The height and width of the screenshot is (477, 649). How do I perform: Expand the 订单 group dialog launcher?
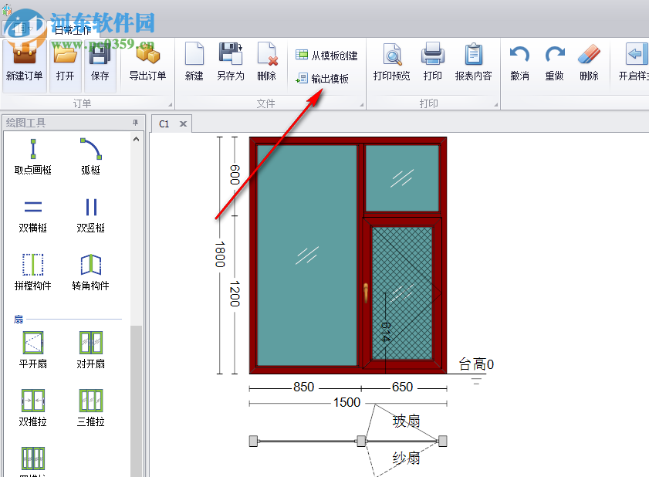click(170, 104)
